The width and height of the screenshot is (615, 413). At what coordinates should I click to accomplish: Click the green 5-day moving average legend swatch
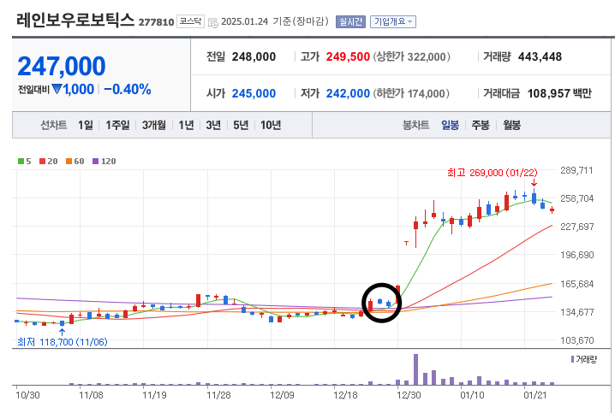21,162
